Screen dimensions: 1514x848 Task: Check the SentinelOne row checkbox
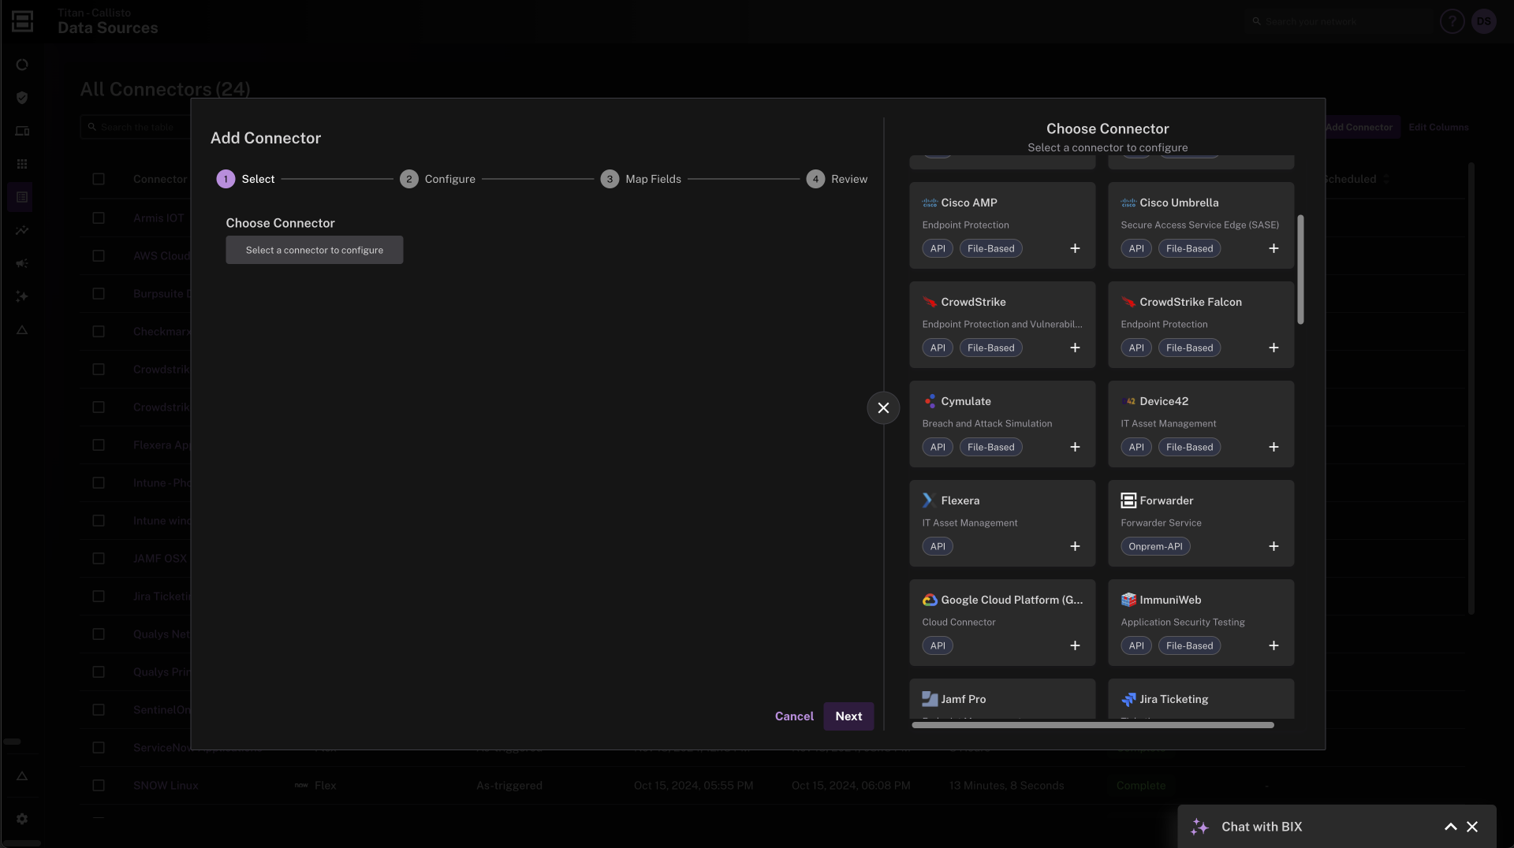point(99,710)
